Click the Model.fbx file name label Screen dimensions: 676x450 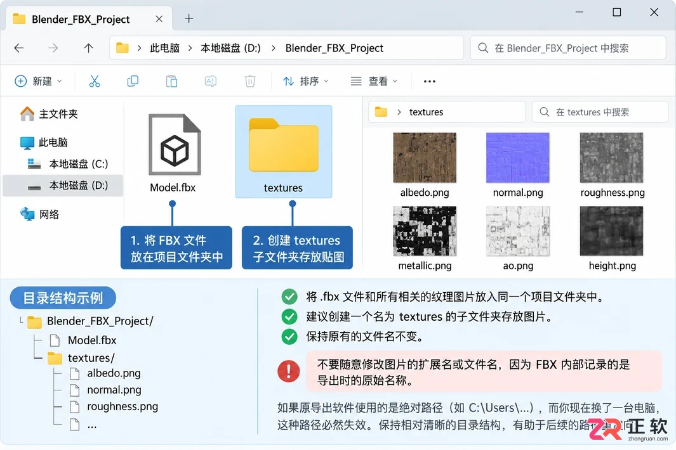coord(173,188)
